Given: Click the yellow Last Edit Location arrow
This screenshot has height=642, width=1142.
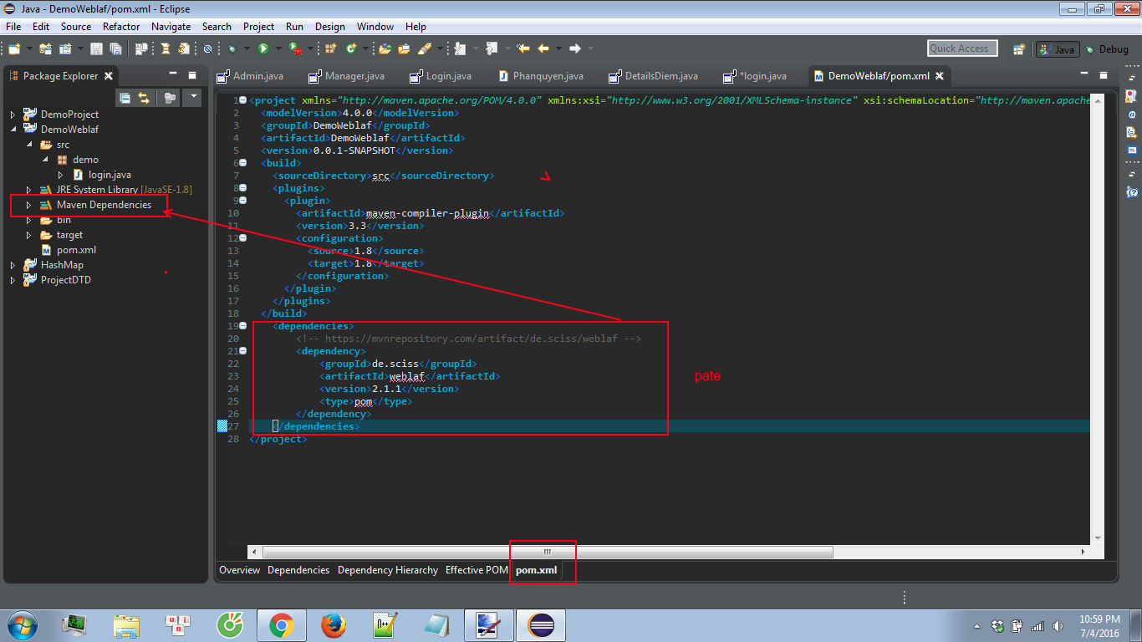Looking at the screenshot, I should click(523, 48).
